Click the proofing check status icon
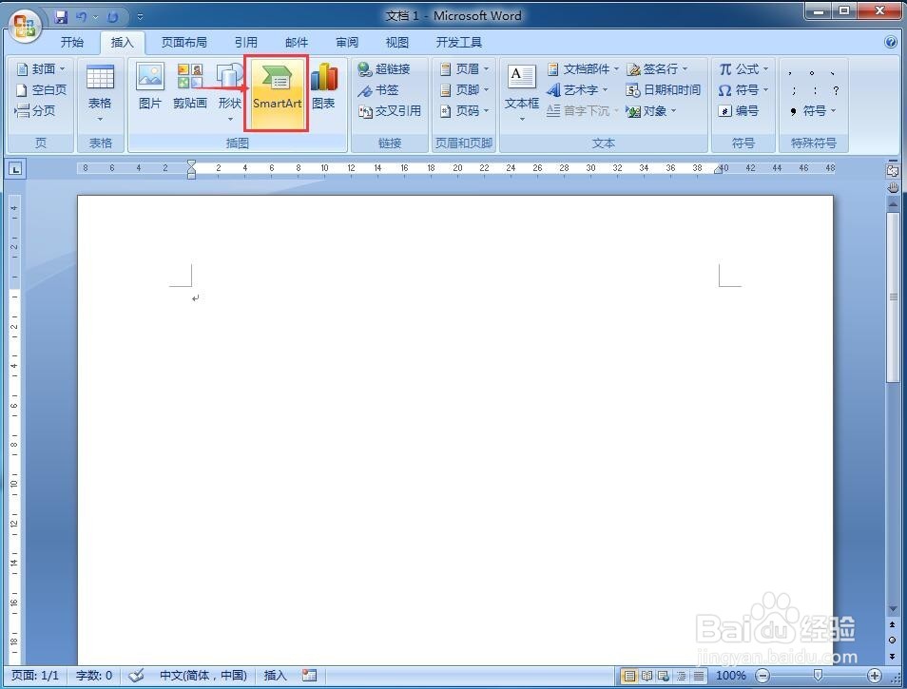 click(137, 675)
